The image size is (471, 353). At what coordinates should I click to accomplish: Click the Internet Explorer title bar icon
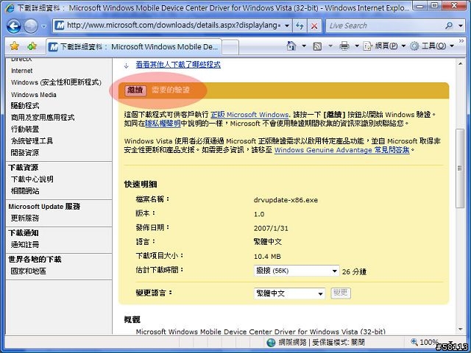click(x=10, y=8)
